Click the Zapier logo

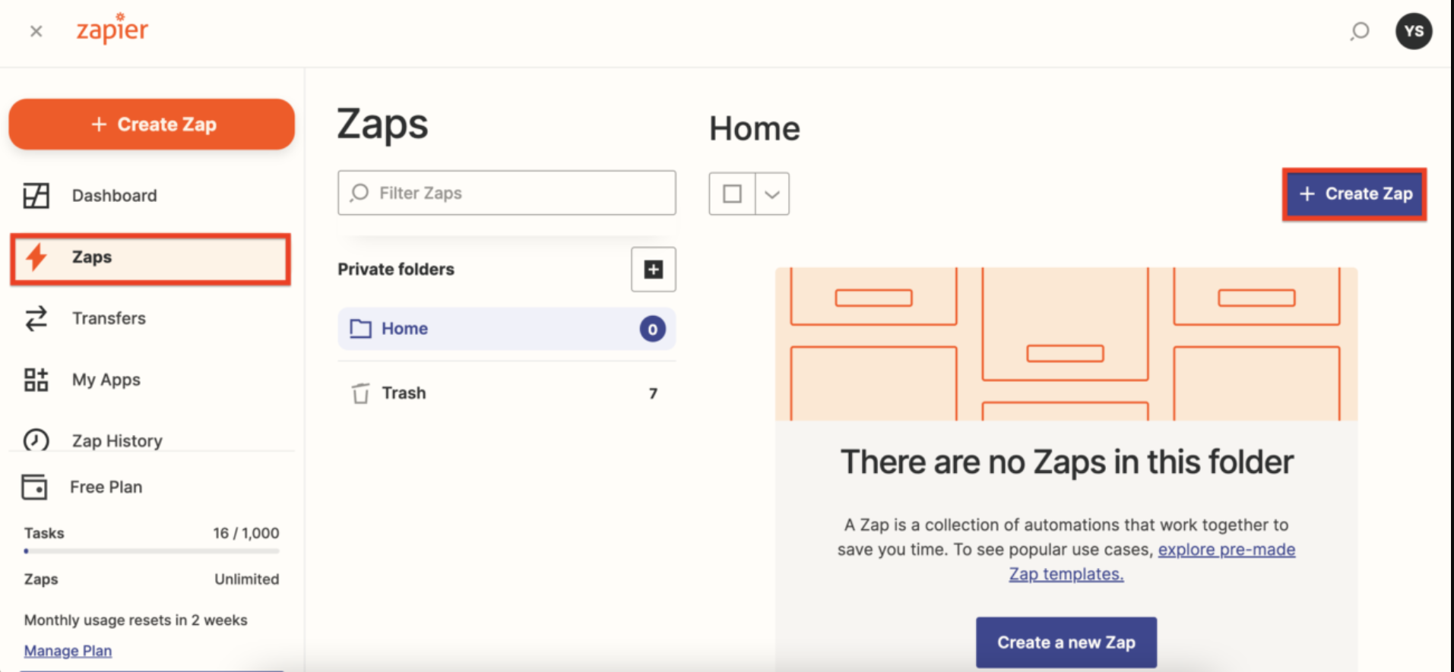112,28
